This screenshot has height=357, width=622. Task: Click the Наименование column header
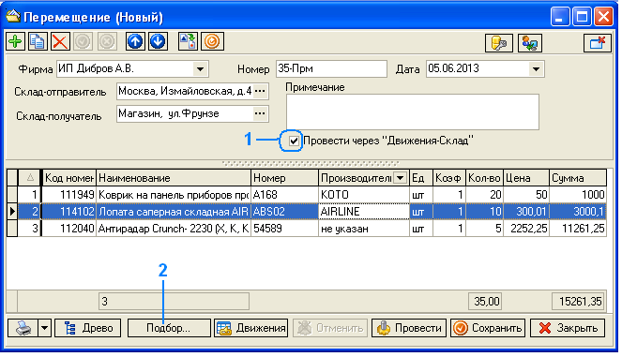click(x=174, y=178)
